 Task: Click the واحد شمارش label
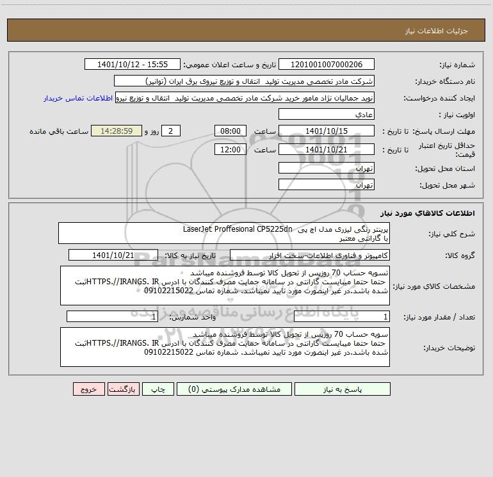pos(193,318)
